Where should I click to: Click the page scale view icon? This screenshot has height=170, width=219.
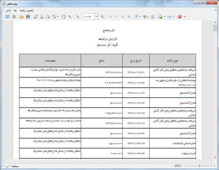54,17
